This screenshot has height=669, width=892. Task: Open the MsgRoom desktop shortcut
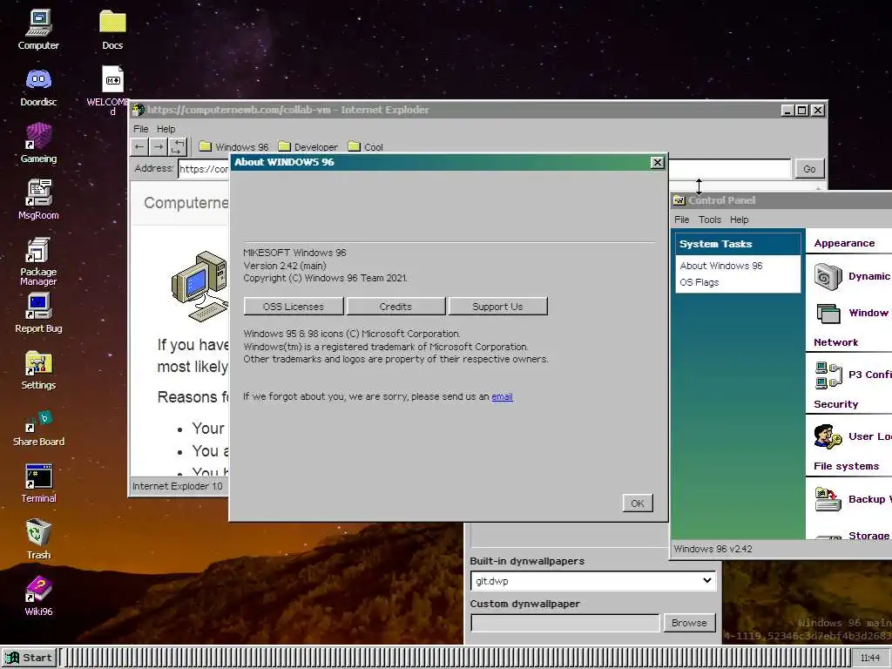point(38,199)
